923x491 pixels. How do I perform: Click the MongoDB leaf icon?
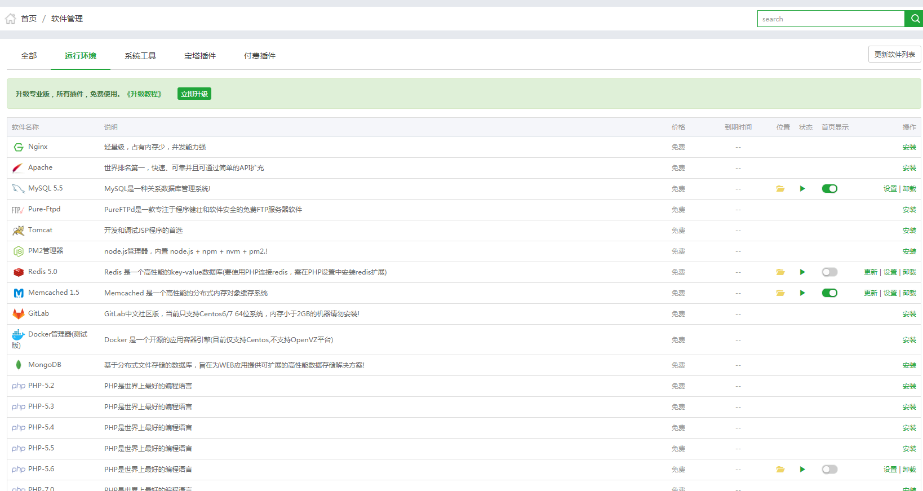click(19, 365)
